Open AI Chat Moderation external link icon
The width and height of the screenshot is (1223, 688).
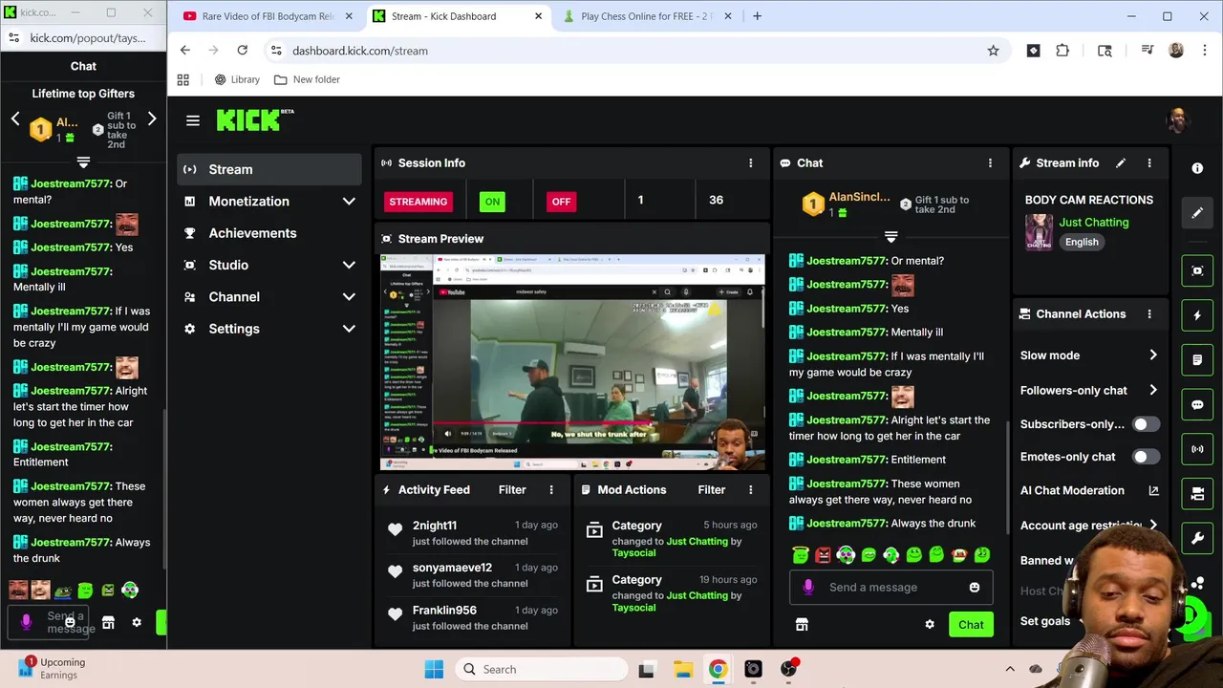tap(1153, 490)
